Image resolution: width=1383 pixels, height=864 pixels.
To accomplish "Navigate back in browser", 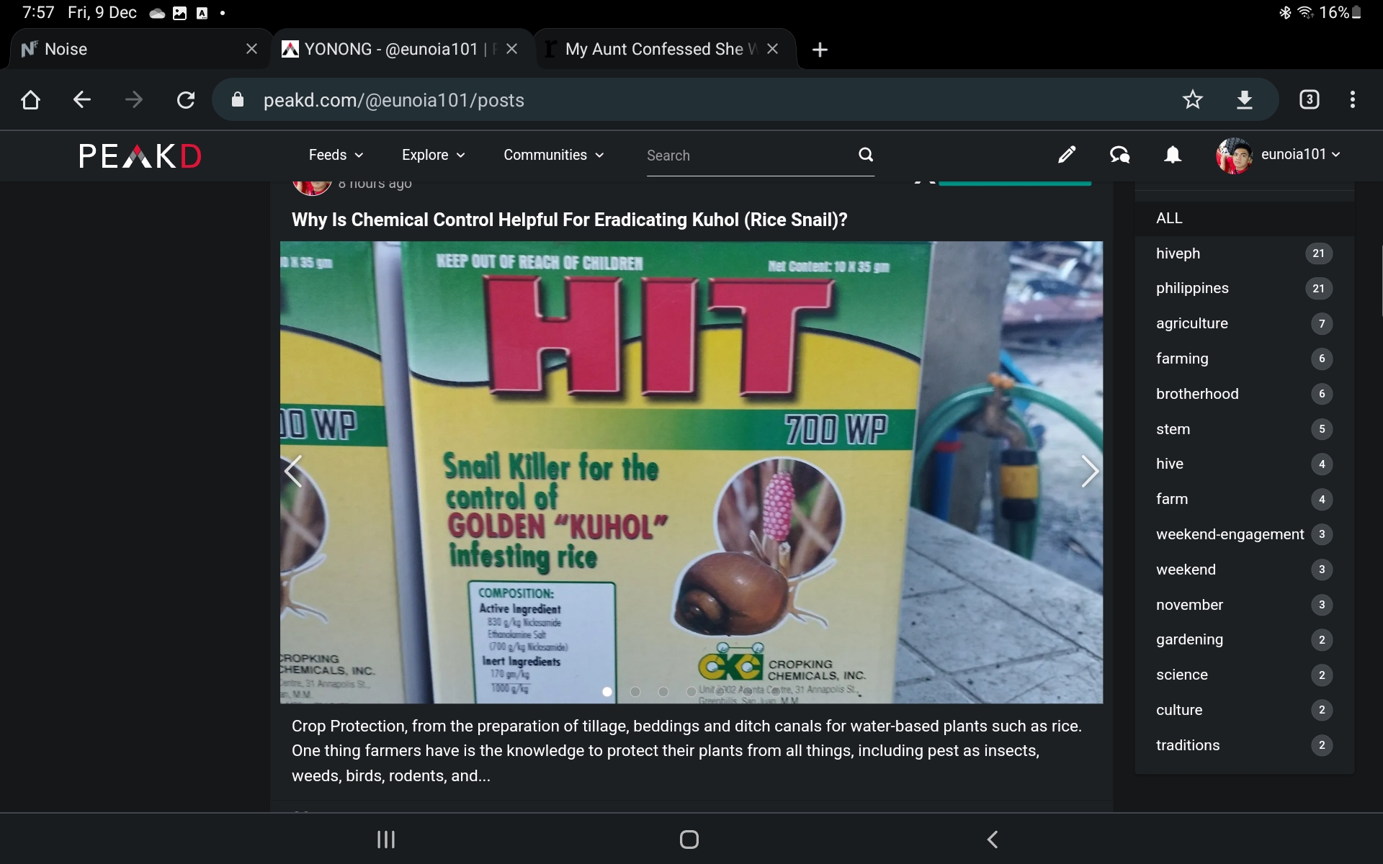I will click(82, 100).
